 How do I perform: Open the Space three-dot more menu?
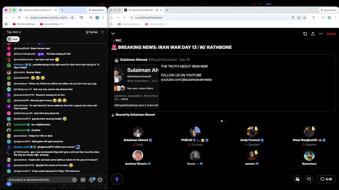[321, 34]
